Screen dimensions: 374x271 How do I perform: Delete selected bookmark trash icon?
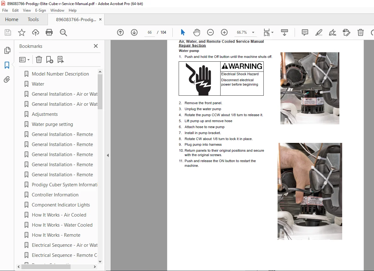tap(39, 59)
